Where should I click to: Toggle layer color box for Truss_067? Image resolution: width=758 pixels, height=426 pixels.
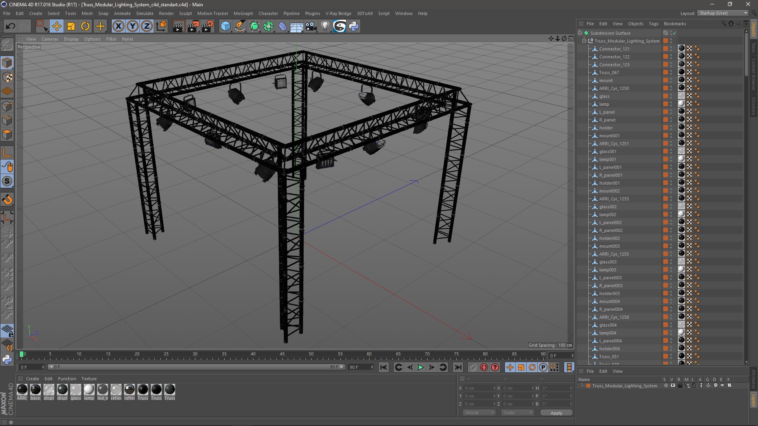[x=665, y=73]
